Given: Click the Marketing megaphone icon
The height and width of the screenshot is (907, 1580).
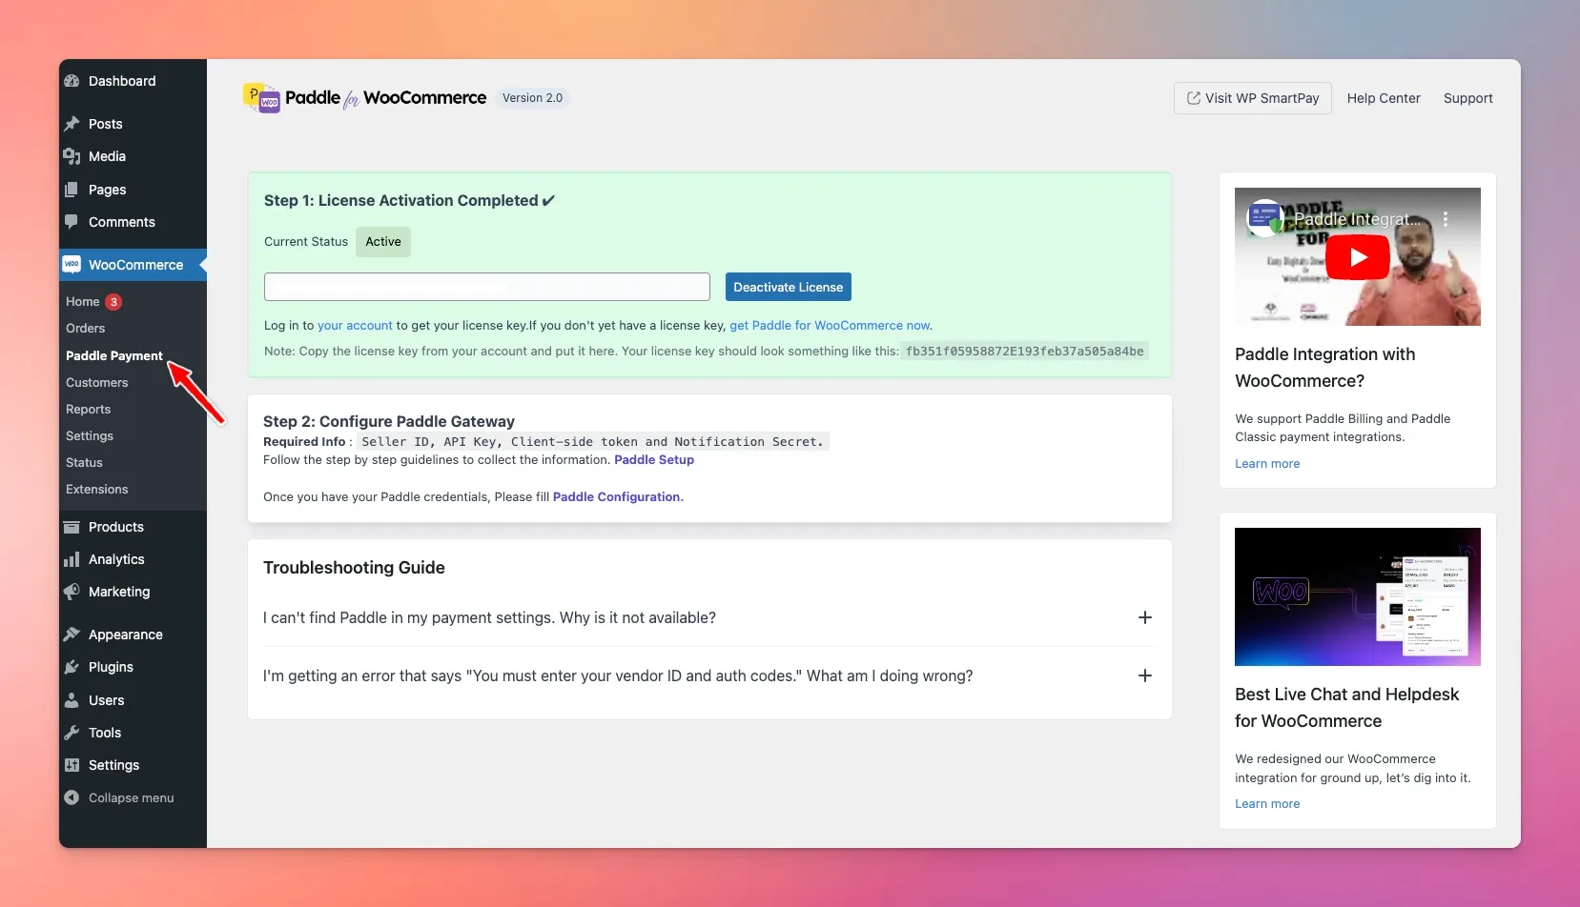Looking at the screenshot, I should click(72, 592).
